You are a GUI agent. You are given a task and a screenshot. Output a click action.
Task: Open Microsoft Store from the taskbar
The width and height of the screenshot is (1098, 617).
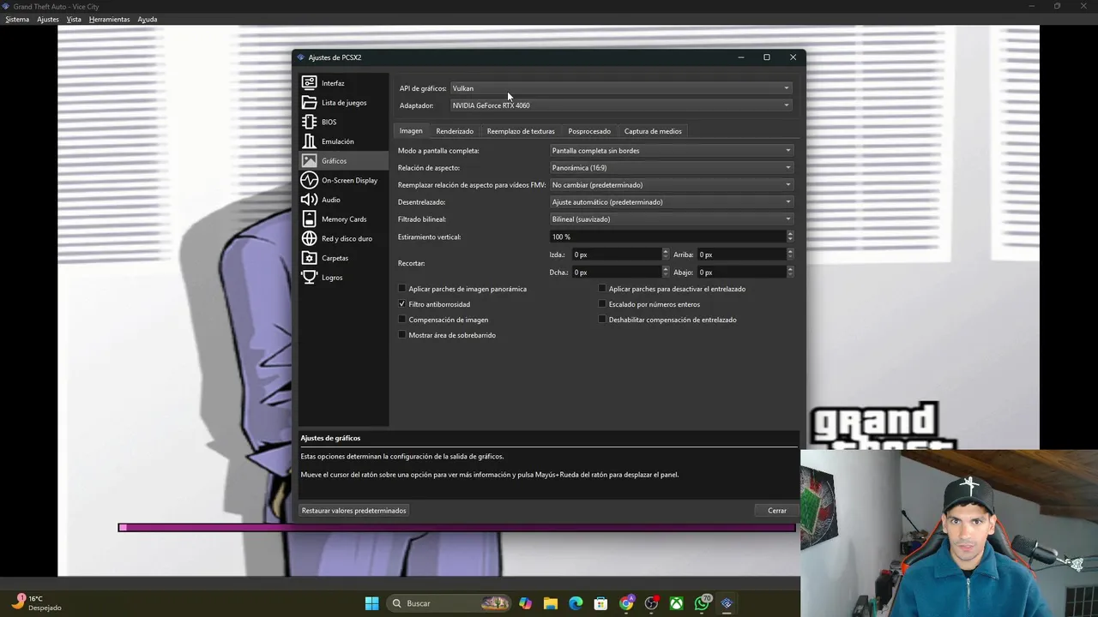point(600,603)
